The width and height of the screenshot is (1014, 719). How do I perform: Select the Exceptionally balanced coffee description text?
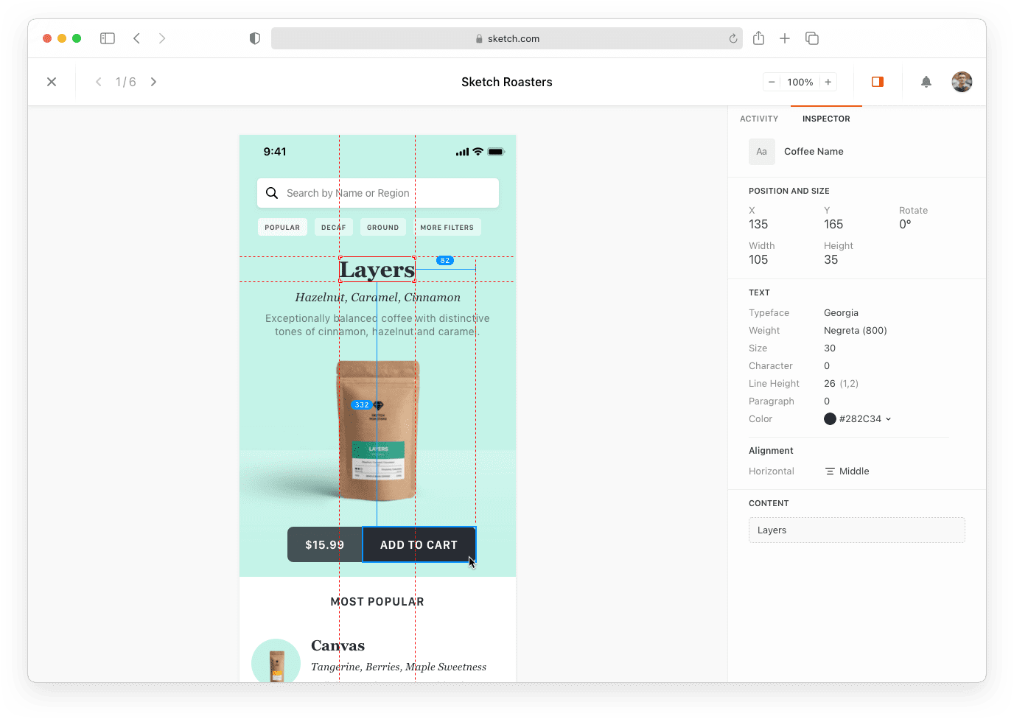tap(377, 326)
